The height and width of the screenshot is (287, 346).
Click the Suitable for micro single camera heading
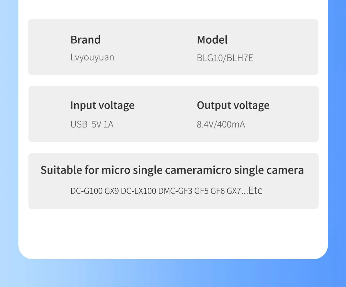[172, 170]
